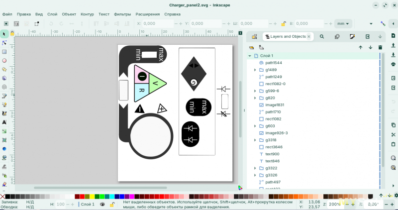Toggle guide lock padlock near ruler corner
Viewport: 398px width, 210px height.
pos(12,33)
